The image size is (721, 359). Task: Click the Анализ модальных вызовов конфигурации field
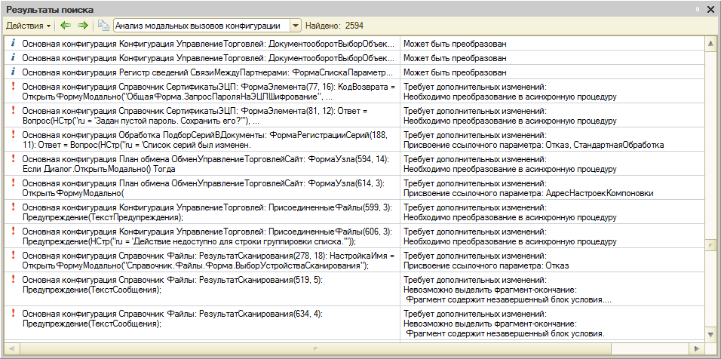[201, 26]
